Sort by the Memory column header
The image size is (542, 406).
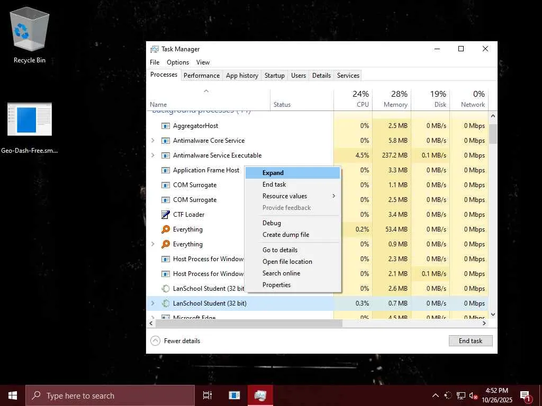(392, 99)
